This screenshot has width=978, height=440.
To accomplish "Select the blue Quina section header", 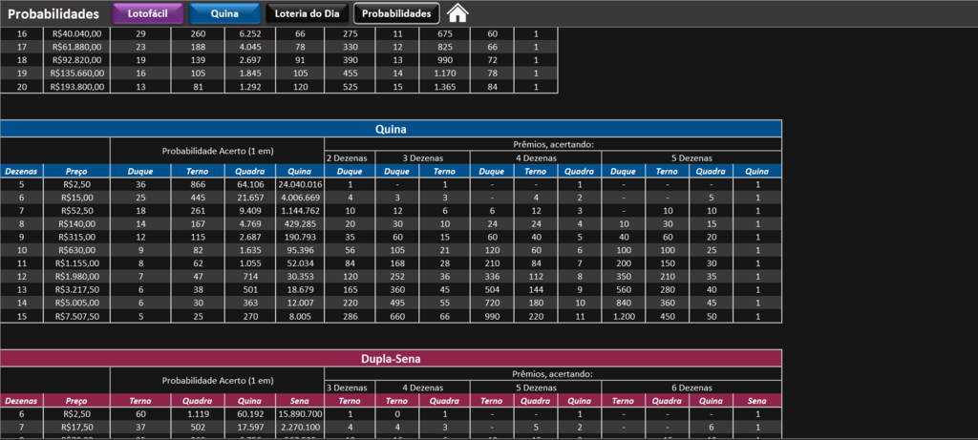I will [x=391, y=129].
